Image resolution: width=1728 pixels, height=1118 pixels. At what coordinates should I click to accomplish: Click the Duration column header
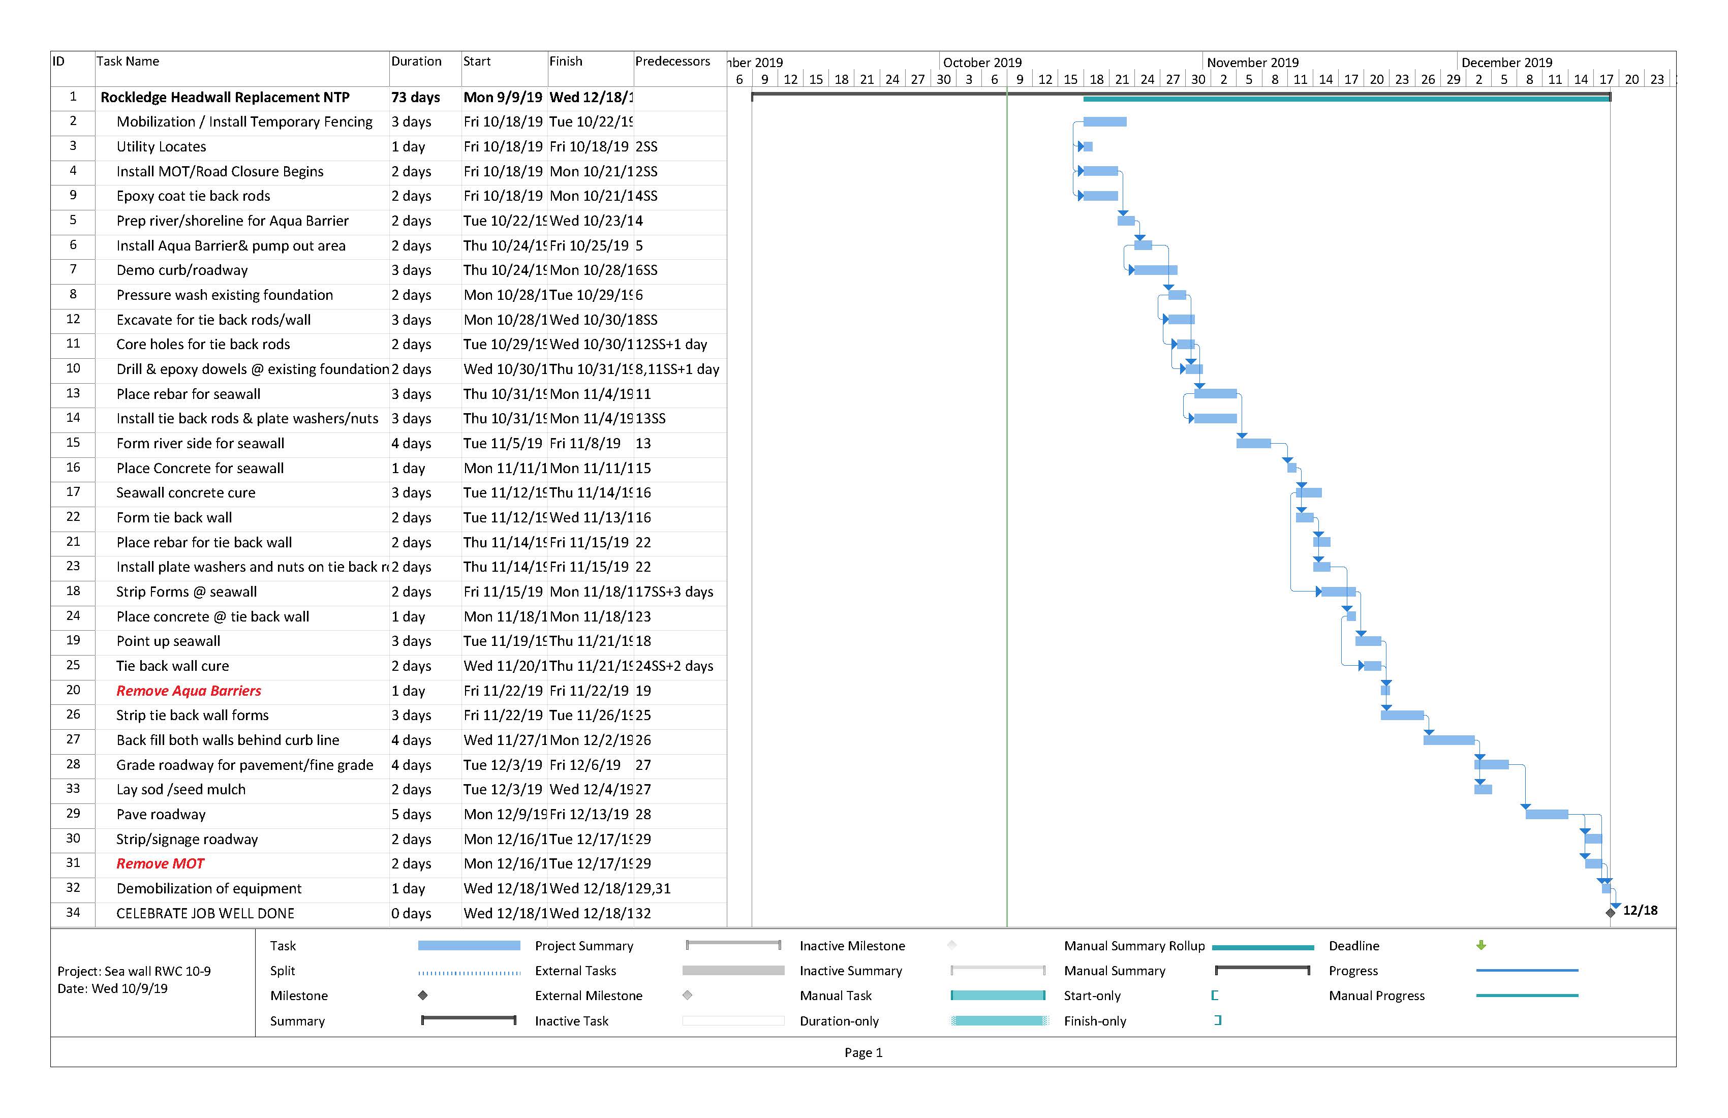tap(416, 61)
